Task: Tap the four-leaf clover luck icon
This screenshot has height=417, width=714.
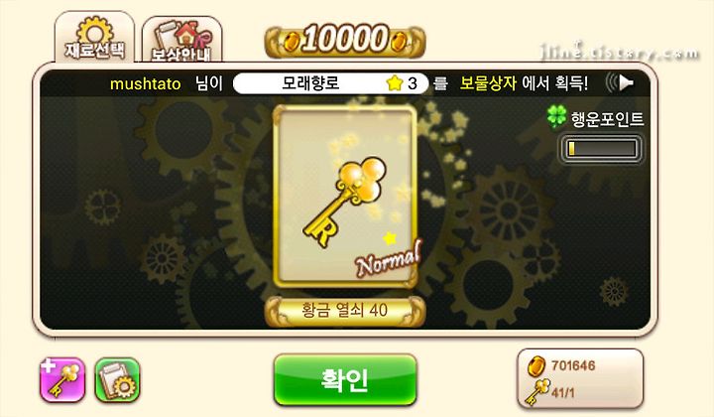Action: [x=557, y=116]
